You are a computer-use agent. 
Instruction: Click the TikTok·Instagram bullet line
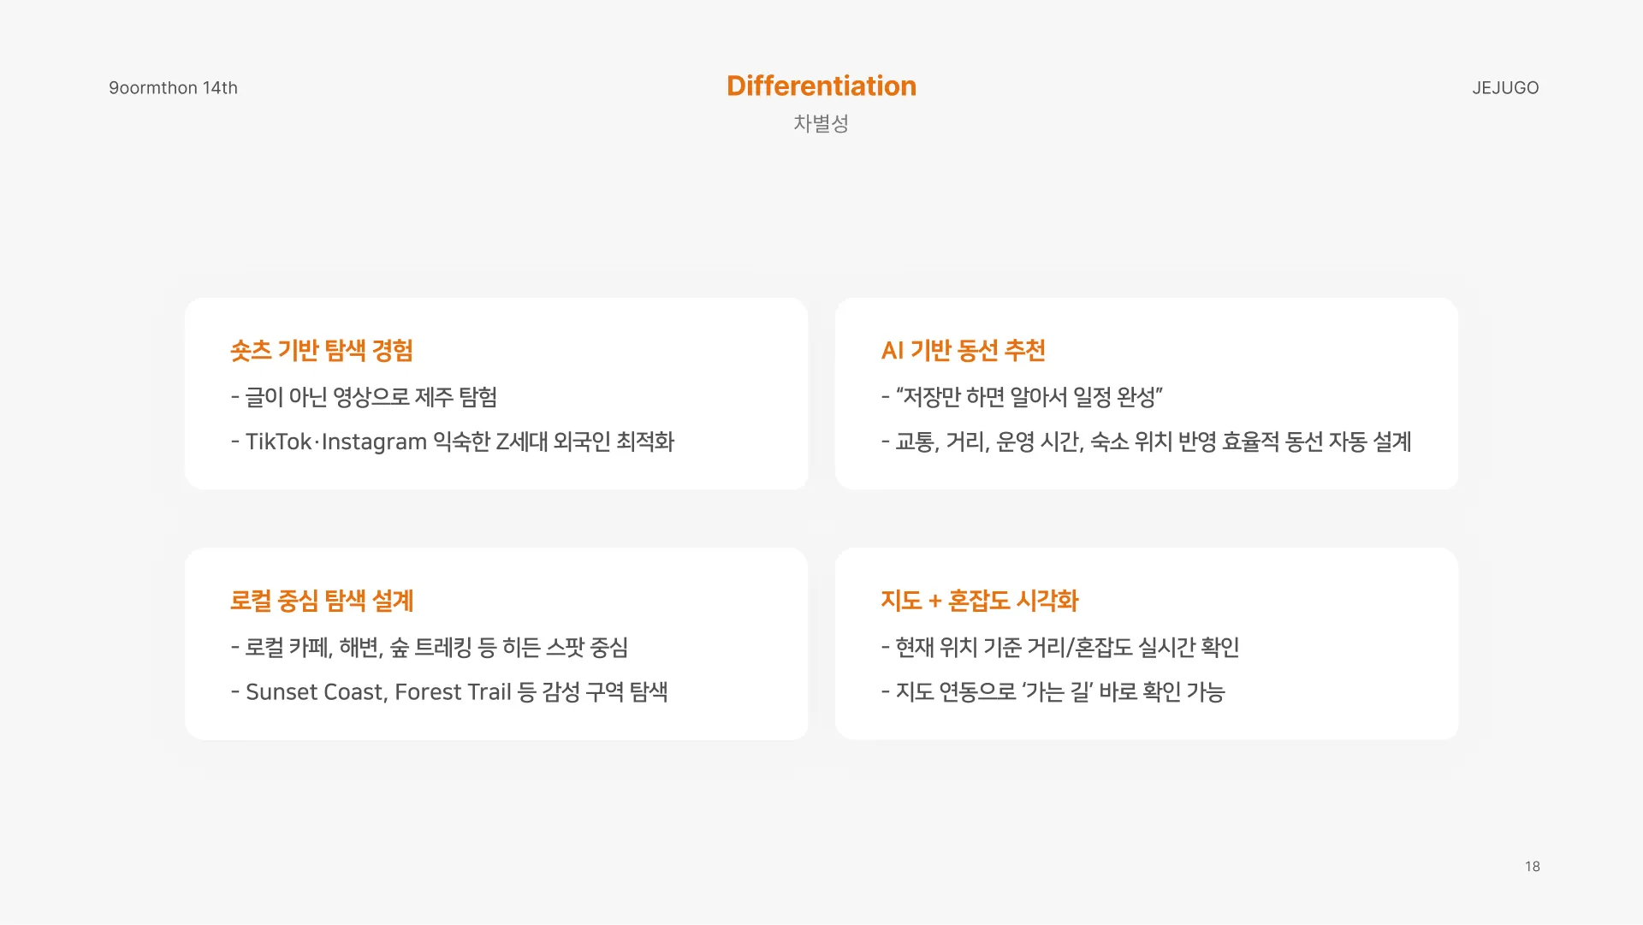452,442
